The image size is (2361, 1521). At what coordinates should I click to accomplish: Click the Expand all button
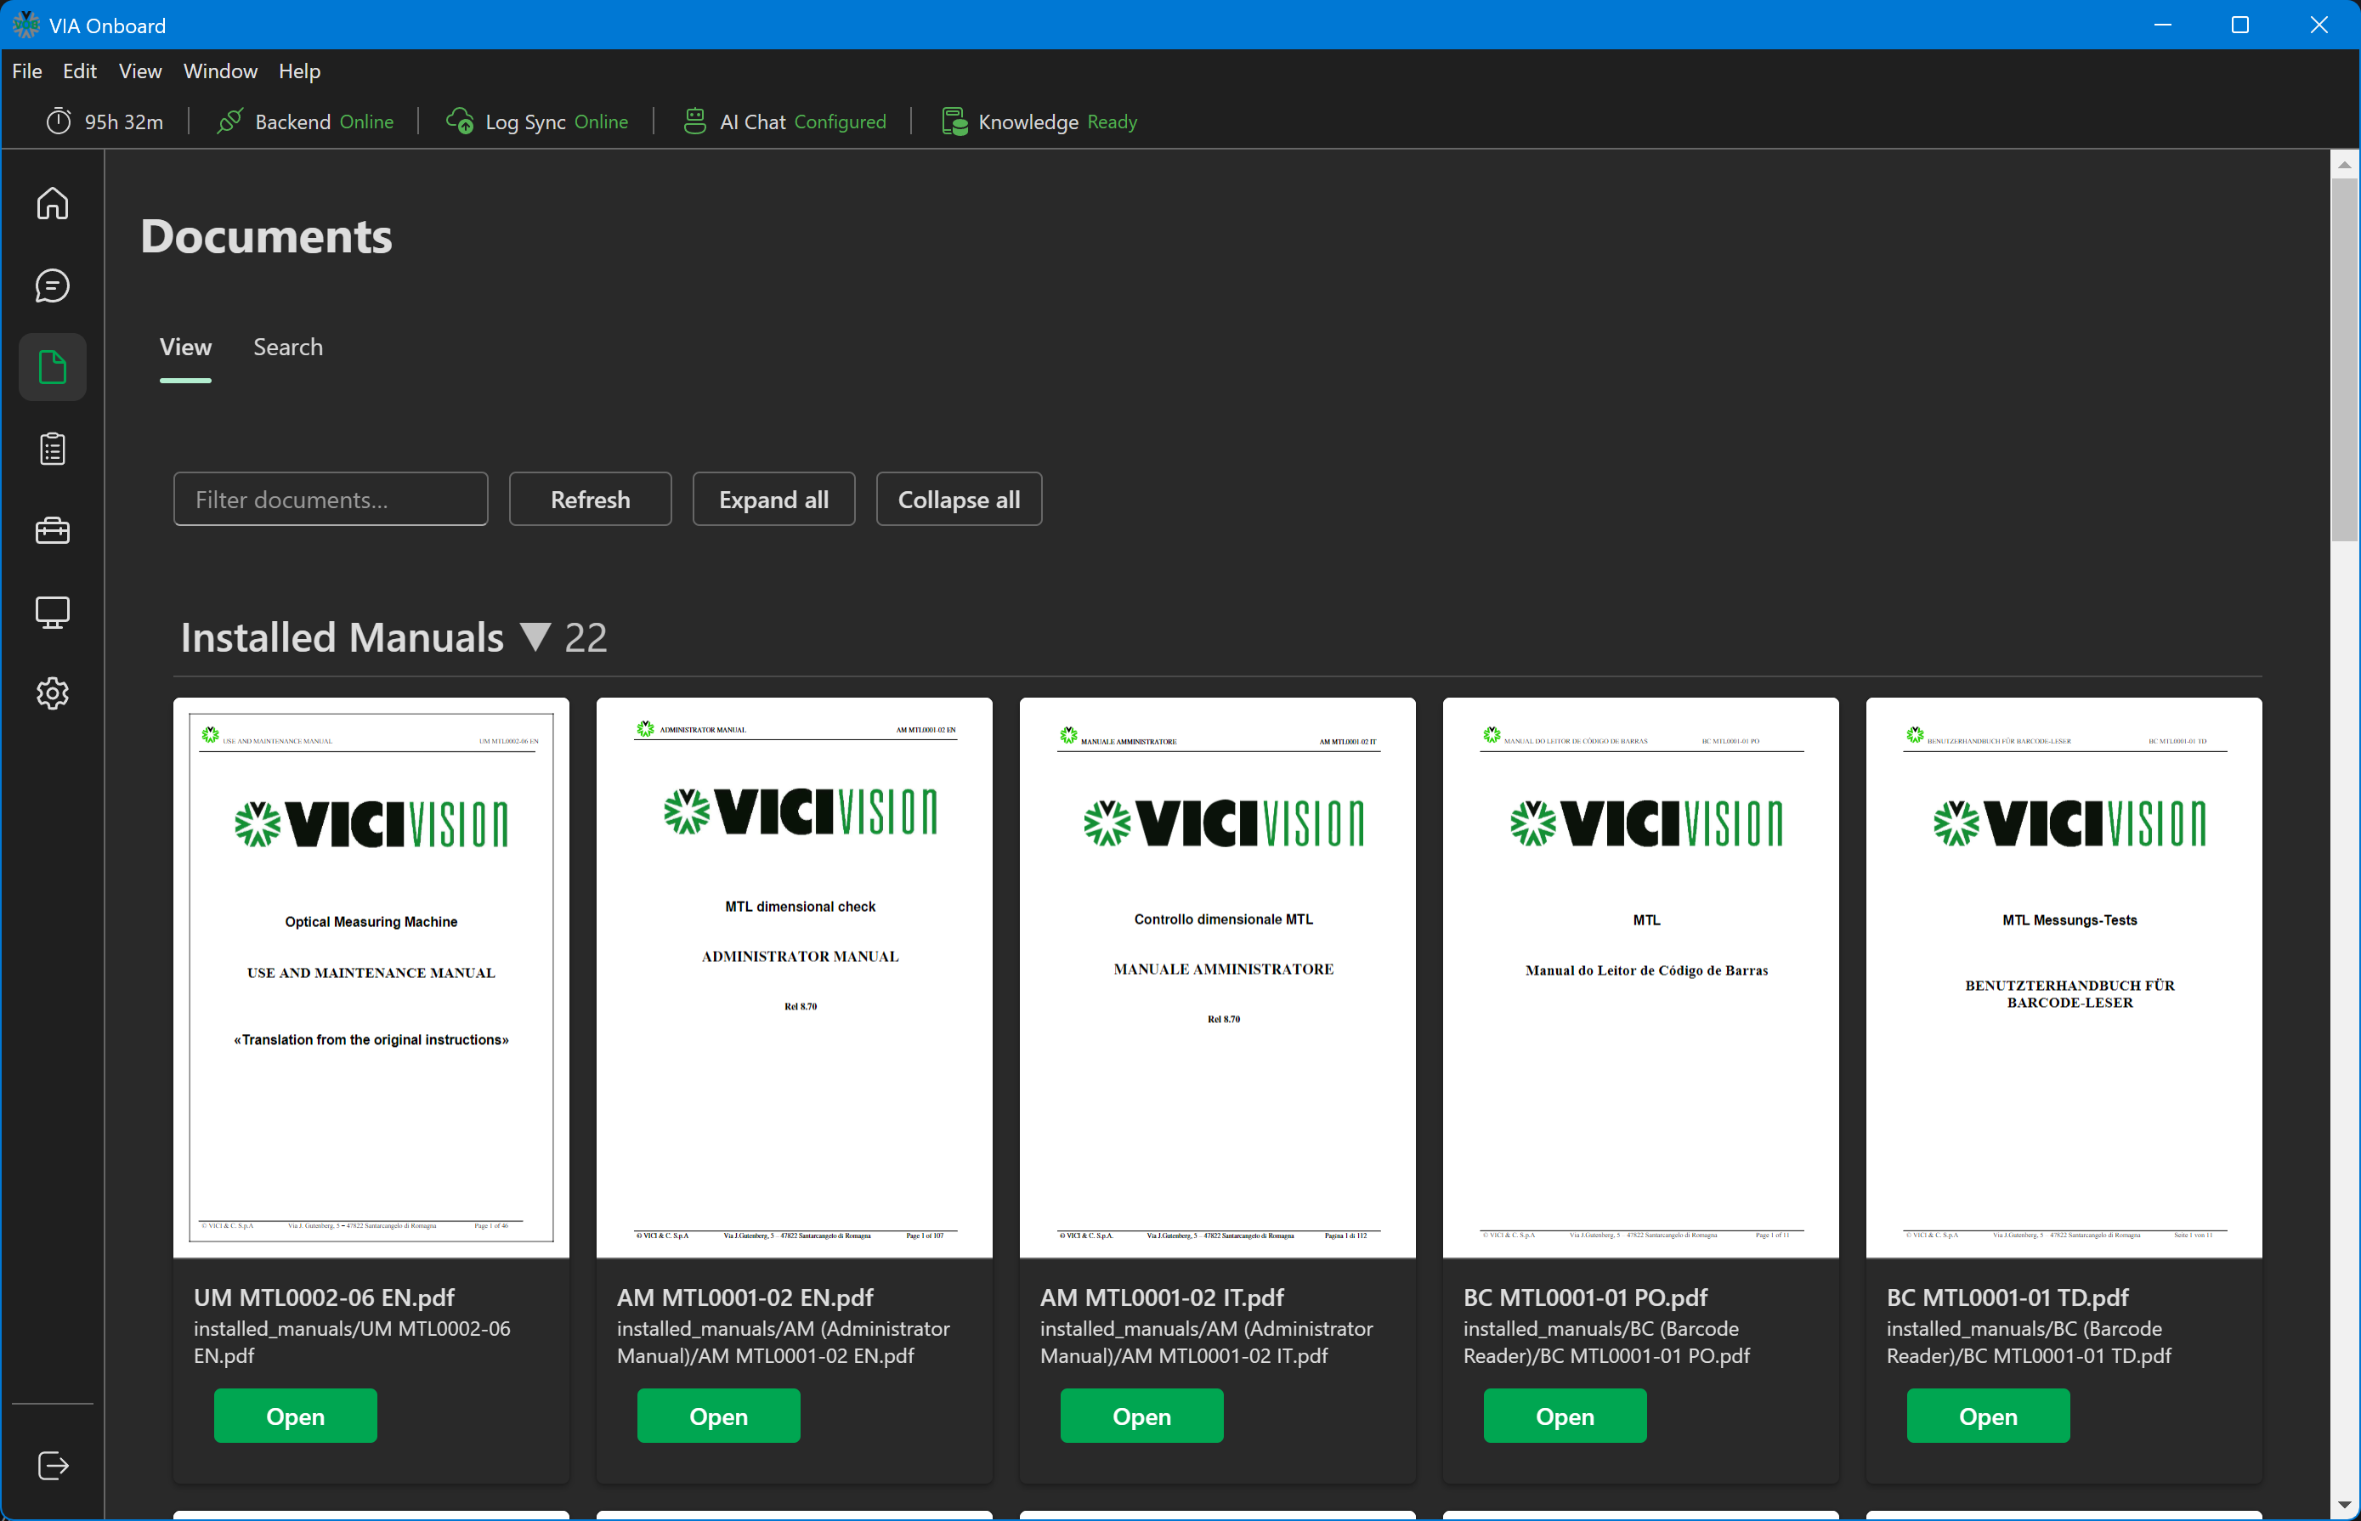click(x=773, y=499)
